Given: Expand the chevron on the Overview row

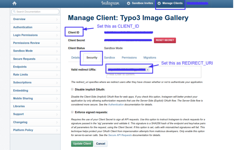Looking at the screenshot, I should pyautogui.click(x=57, y=20).
